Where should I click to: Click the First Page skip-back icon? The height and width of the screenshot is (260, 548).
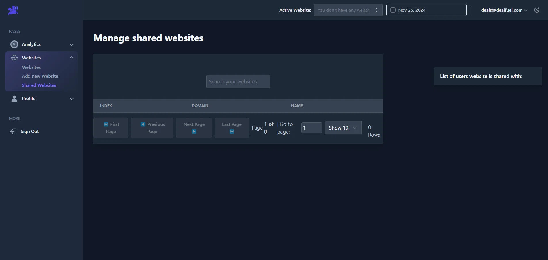tap(106, 124)
